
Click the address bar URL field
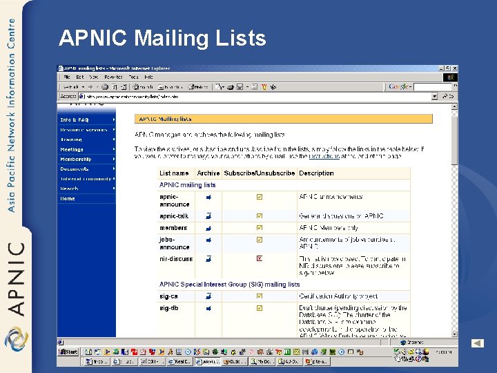coord(255,96)
